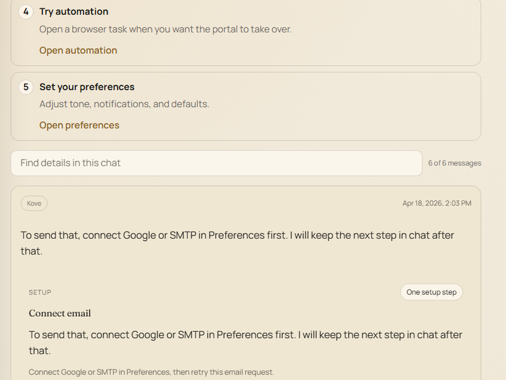
Task: Focus the "Find details in this chat" field
Action: (216, 163)
